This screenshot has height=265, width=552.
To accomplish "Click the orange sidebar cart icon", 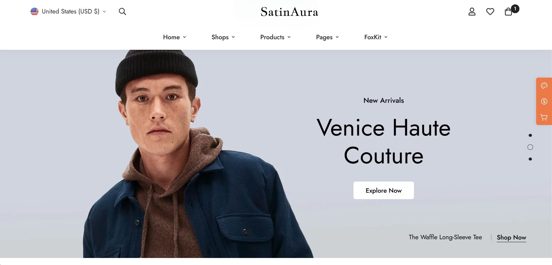I will (x=544, y=117).
